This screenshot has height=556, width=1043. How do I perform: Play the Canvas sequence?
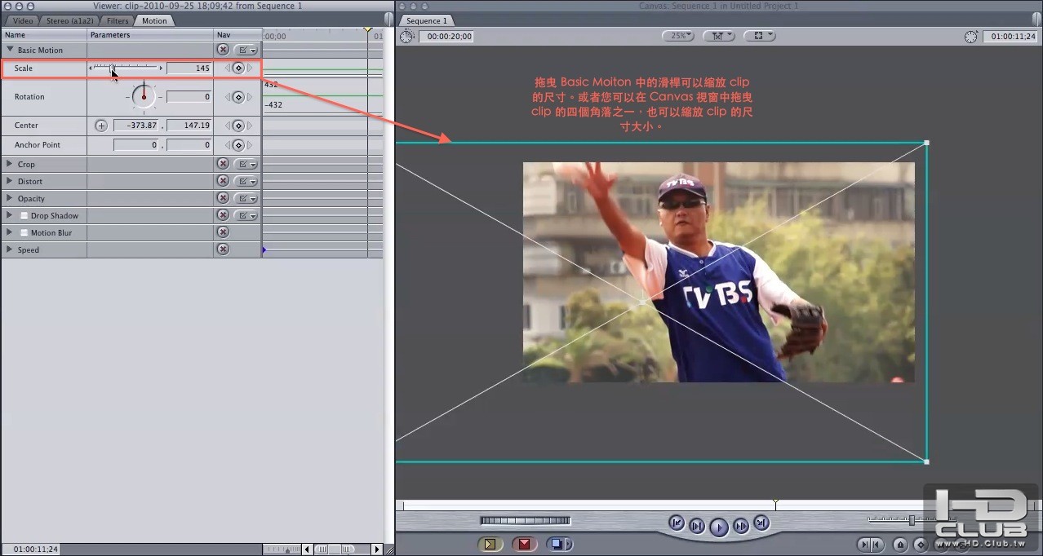718,527
